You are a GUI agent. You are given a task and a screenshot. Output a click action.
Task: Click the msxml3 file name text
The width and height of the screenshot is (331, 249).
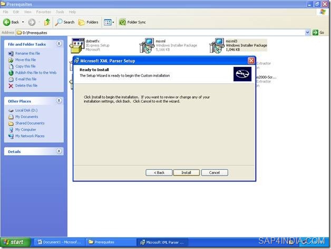pyautogui.click(x=231, y=41)
